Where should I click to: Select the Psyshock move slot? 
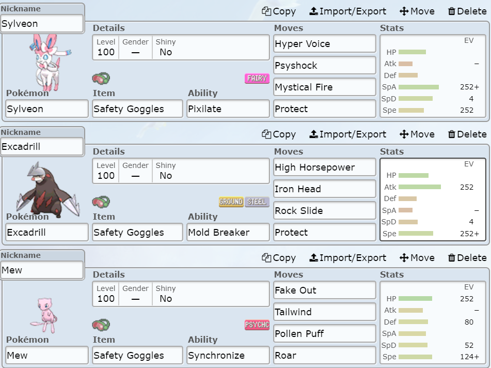click(x=325, y=65)
